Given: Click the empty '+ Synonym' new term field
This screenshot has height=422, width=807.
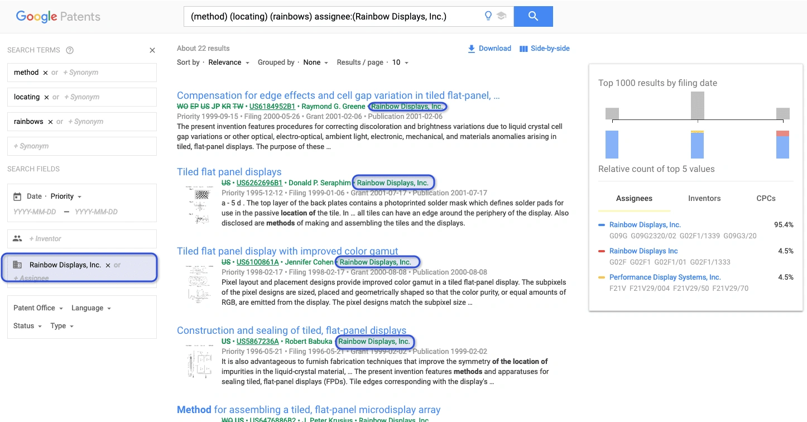Looking at the screenshot, I should (x=82, y=146).
